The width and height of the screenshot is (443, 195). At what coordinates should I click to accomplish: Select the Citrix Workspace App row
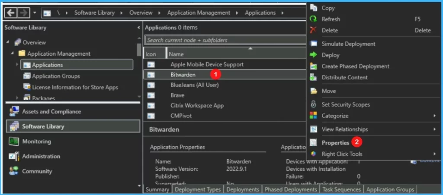[x=225, y=106]
